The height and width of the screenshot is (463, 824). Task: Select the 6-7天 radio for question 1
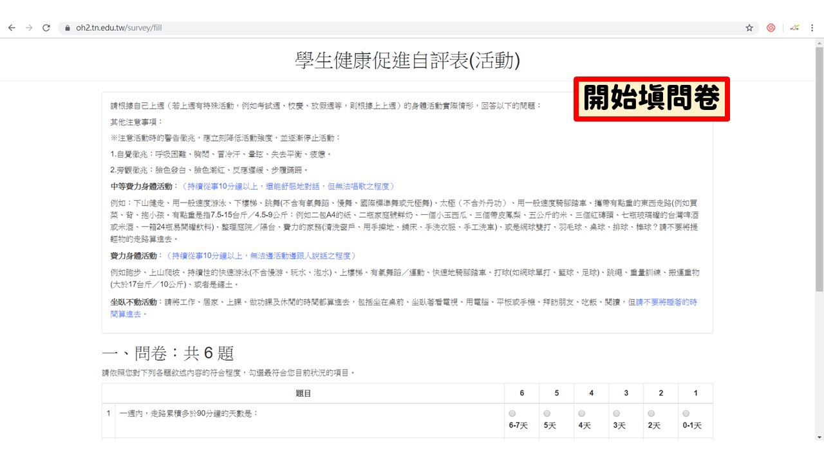(512, 413)
